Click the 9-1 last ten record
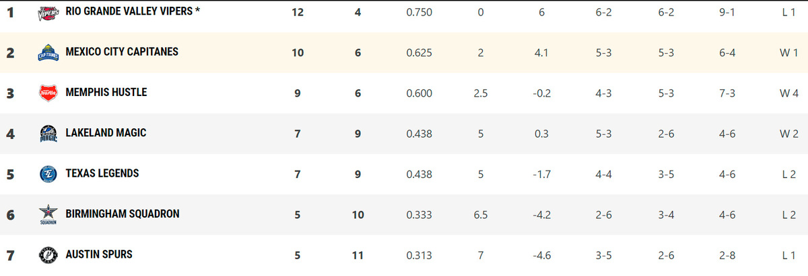The width and height of the screenshot is (808, 276). (727, 12)
